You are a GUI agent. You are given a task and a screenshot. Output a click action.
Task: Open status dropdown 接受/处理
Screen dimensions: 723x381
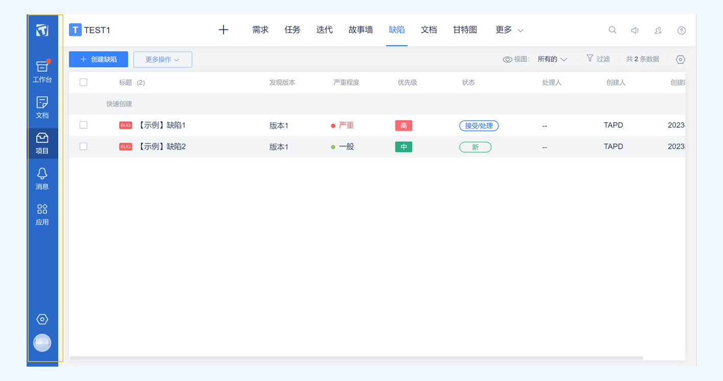479,126
